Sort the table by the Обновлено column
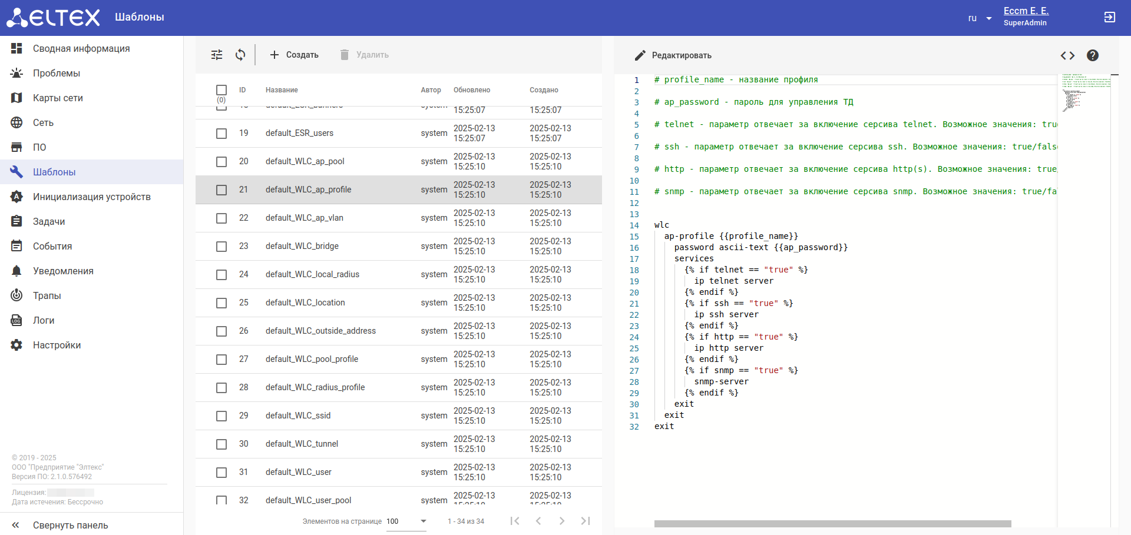1131x535 pixels. pos(472,90)
